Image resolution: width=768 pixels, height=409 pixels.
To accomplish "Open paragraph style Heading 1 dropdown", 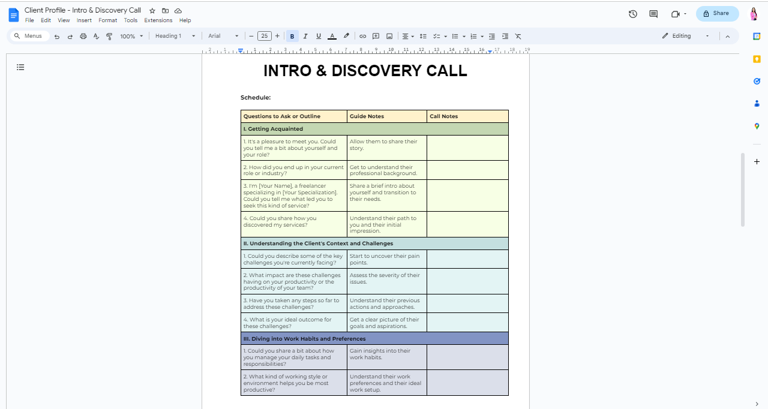I will [175, 36].
